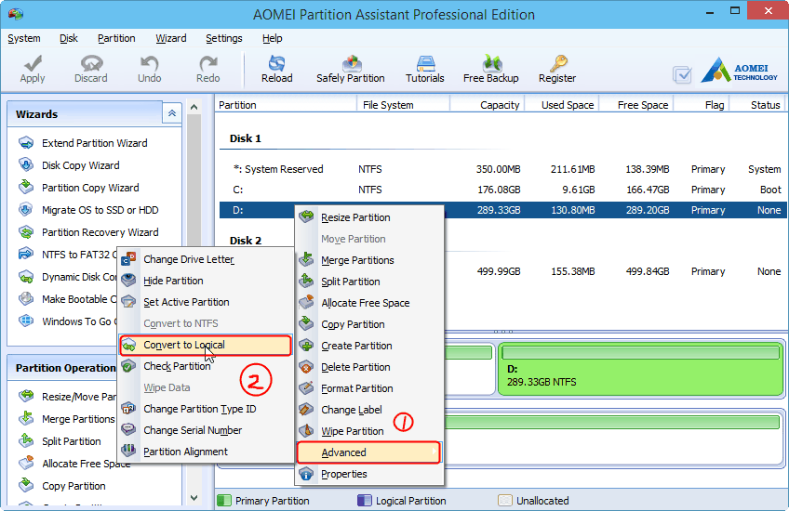Image resolution: width=789 pixels, height=511 pixels.
Task: Sort by Capacity column header
Action: 488,105
